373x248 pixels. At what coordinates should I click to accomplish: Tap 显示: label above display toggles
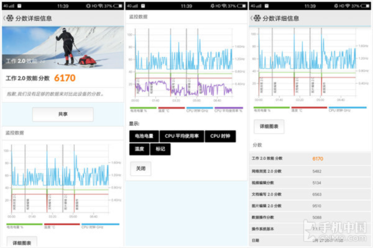pos(134,123)
